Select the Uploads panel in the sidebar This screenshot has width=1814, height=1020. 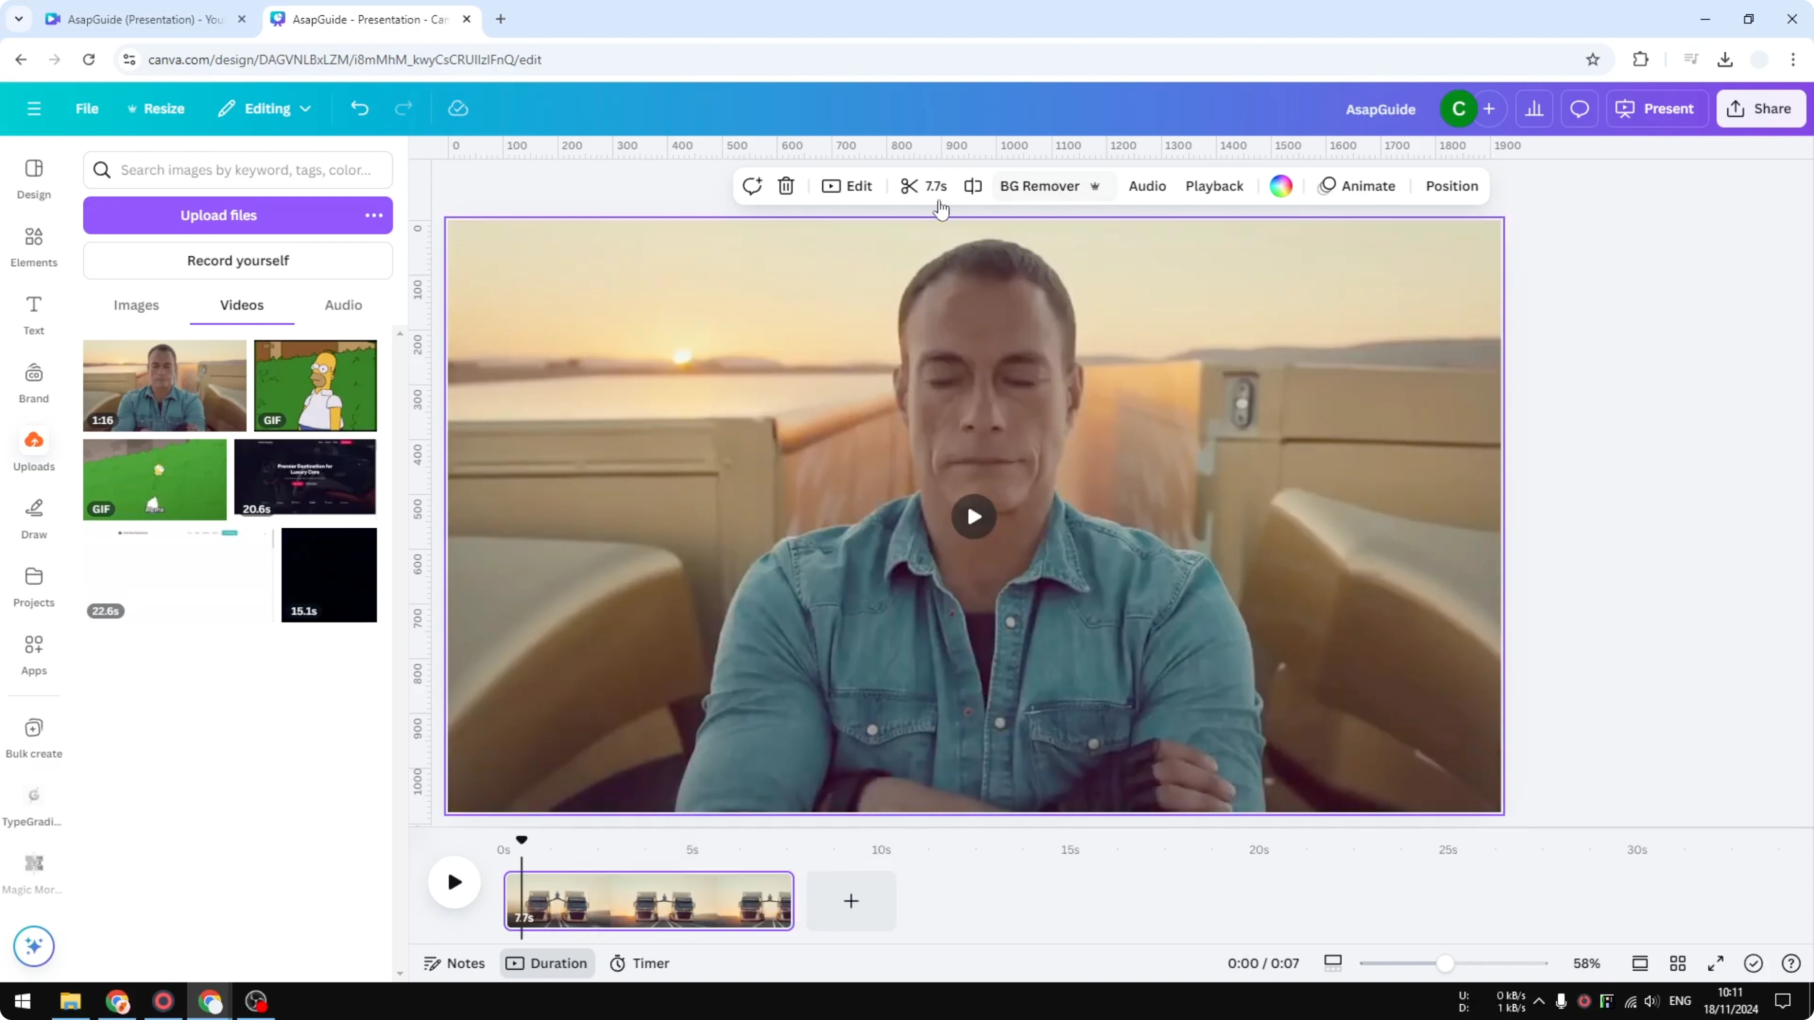tap(33, 449)
